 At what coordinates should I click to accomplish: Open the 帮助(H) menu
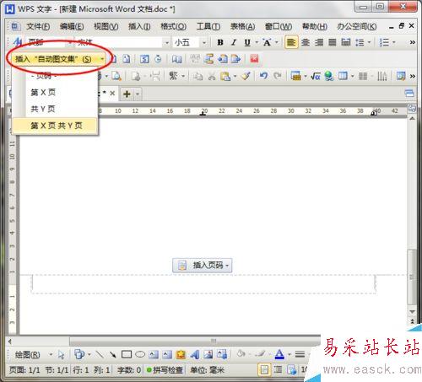[315, 27]
